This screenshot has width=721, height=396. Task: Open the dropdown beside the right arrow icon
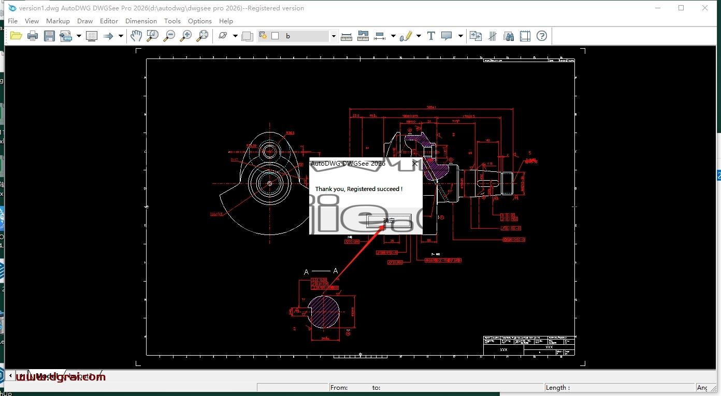point(121,36)
